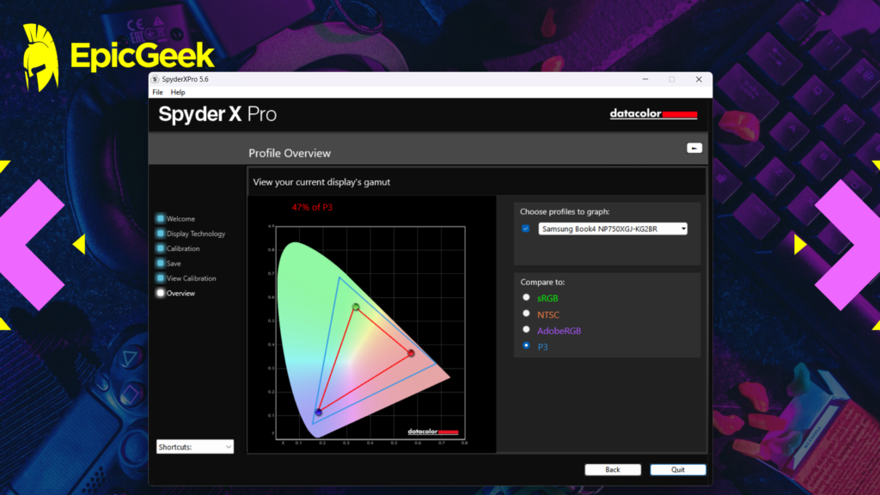Click the Calibration step indicator icon

coord(160,248)
